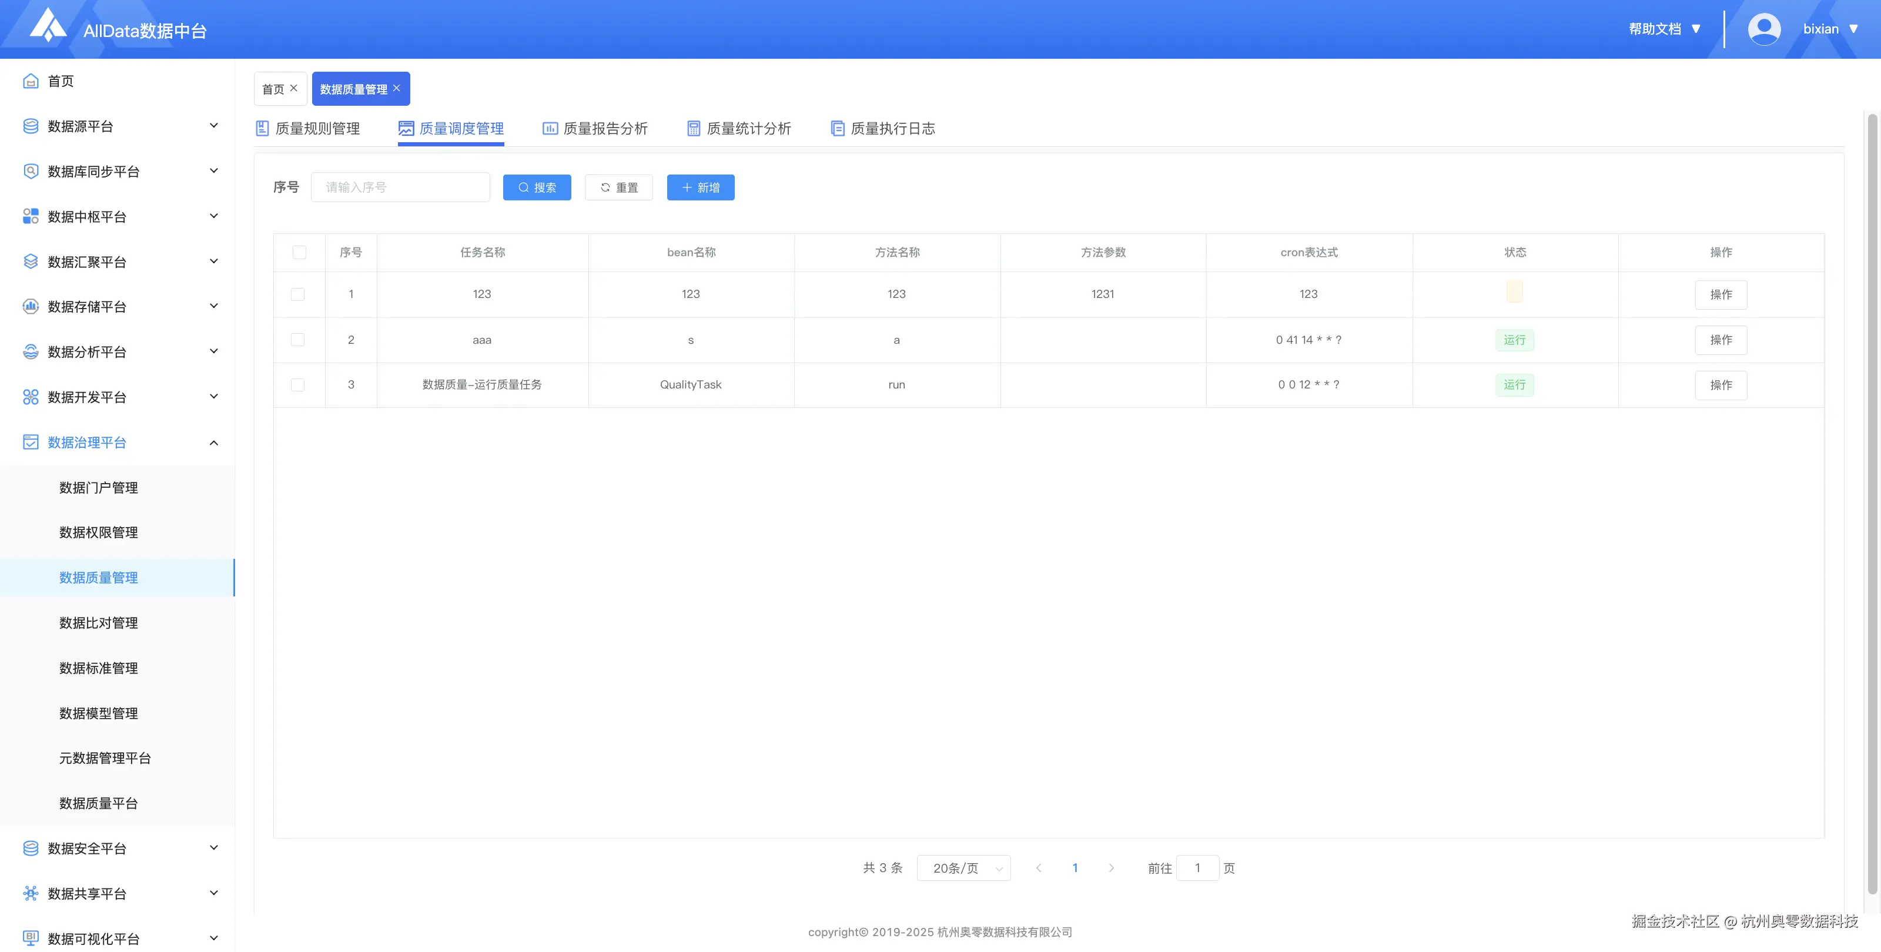The width and height of the screenshot is (1881, 952).
Task: Click the 数据开发平台 sidebar icon
Action: pyautogui.click(x=31, y=397)
